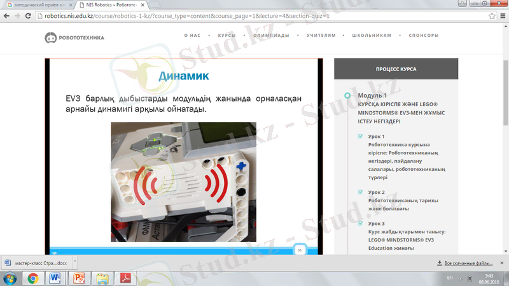Reload the page with the refresh icon
The width and height of the screenshot is (509, 286).
(31, 15)
